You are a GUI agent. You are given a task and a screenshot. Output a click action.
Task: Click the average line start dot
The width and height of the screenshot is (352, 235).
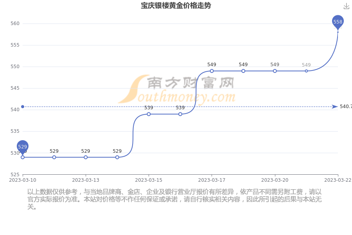22,107
